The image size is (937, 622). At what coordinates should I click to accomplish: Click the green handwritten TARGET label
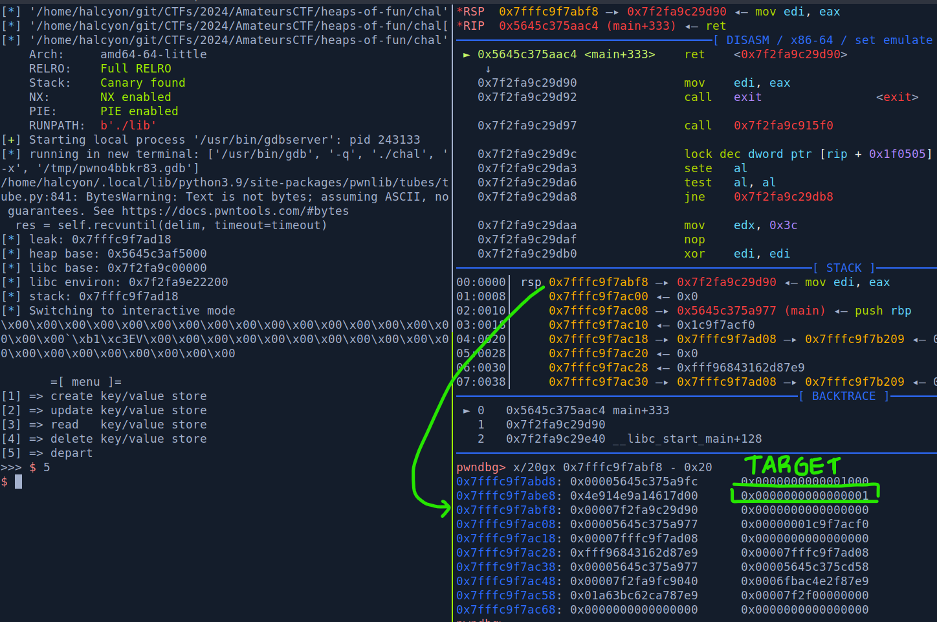click(x=793, y=465)
